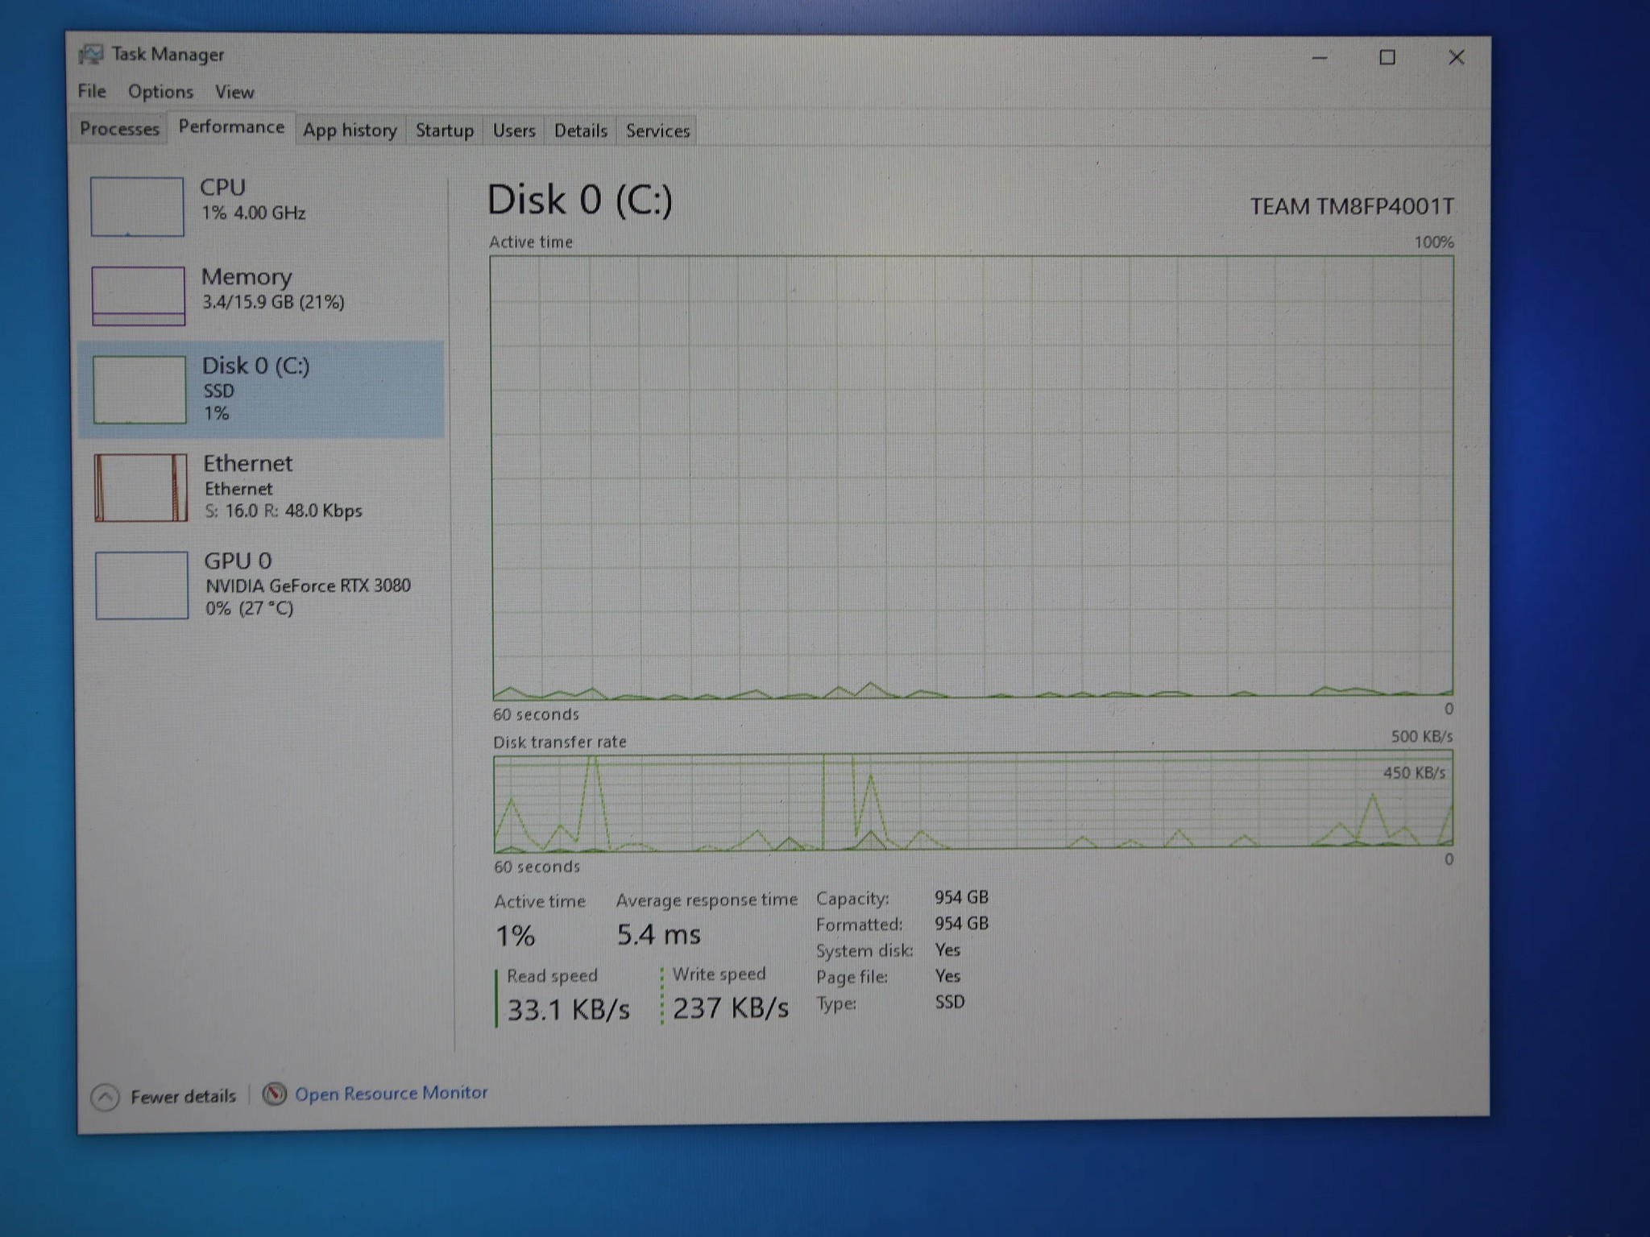Click the Disk 0 (C:) heading
Viewport: 1650px width, 1237px height.
pos(579,200)
